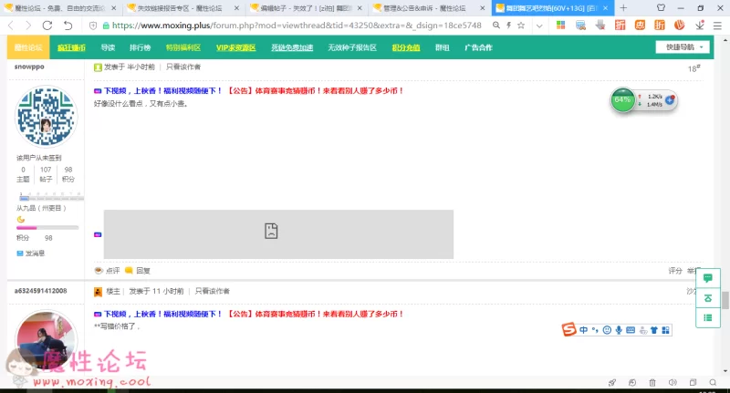Toggle Sogou Chinese/English mode (中)
Image resolution: width=730 pixels, height=393 pixels.
pos(583,329)
